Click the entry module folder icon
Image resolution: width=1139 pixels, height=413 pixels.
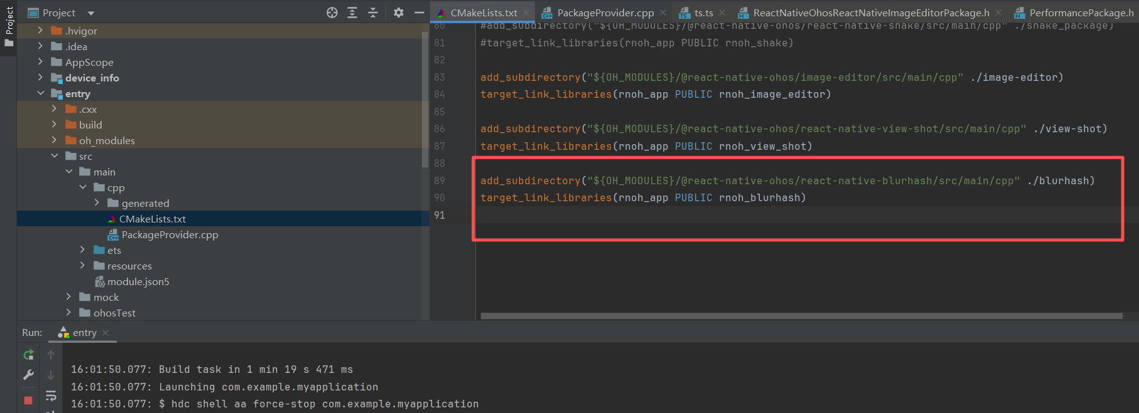pos(57,93)
